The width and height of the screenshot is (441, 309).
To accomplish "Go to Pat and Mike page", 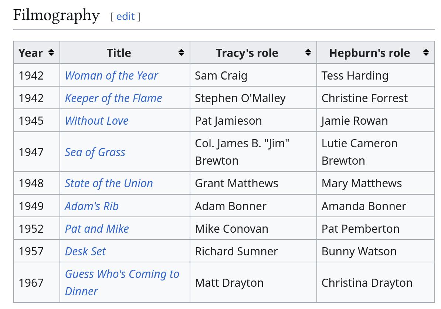I will click(x=97, y=229).
